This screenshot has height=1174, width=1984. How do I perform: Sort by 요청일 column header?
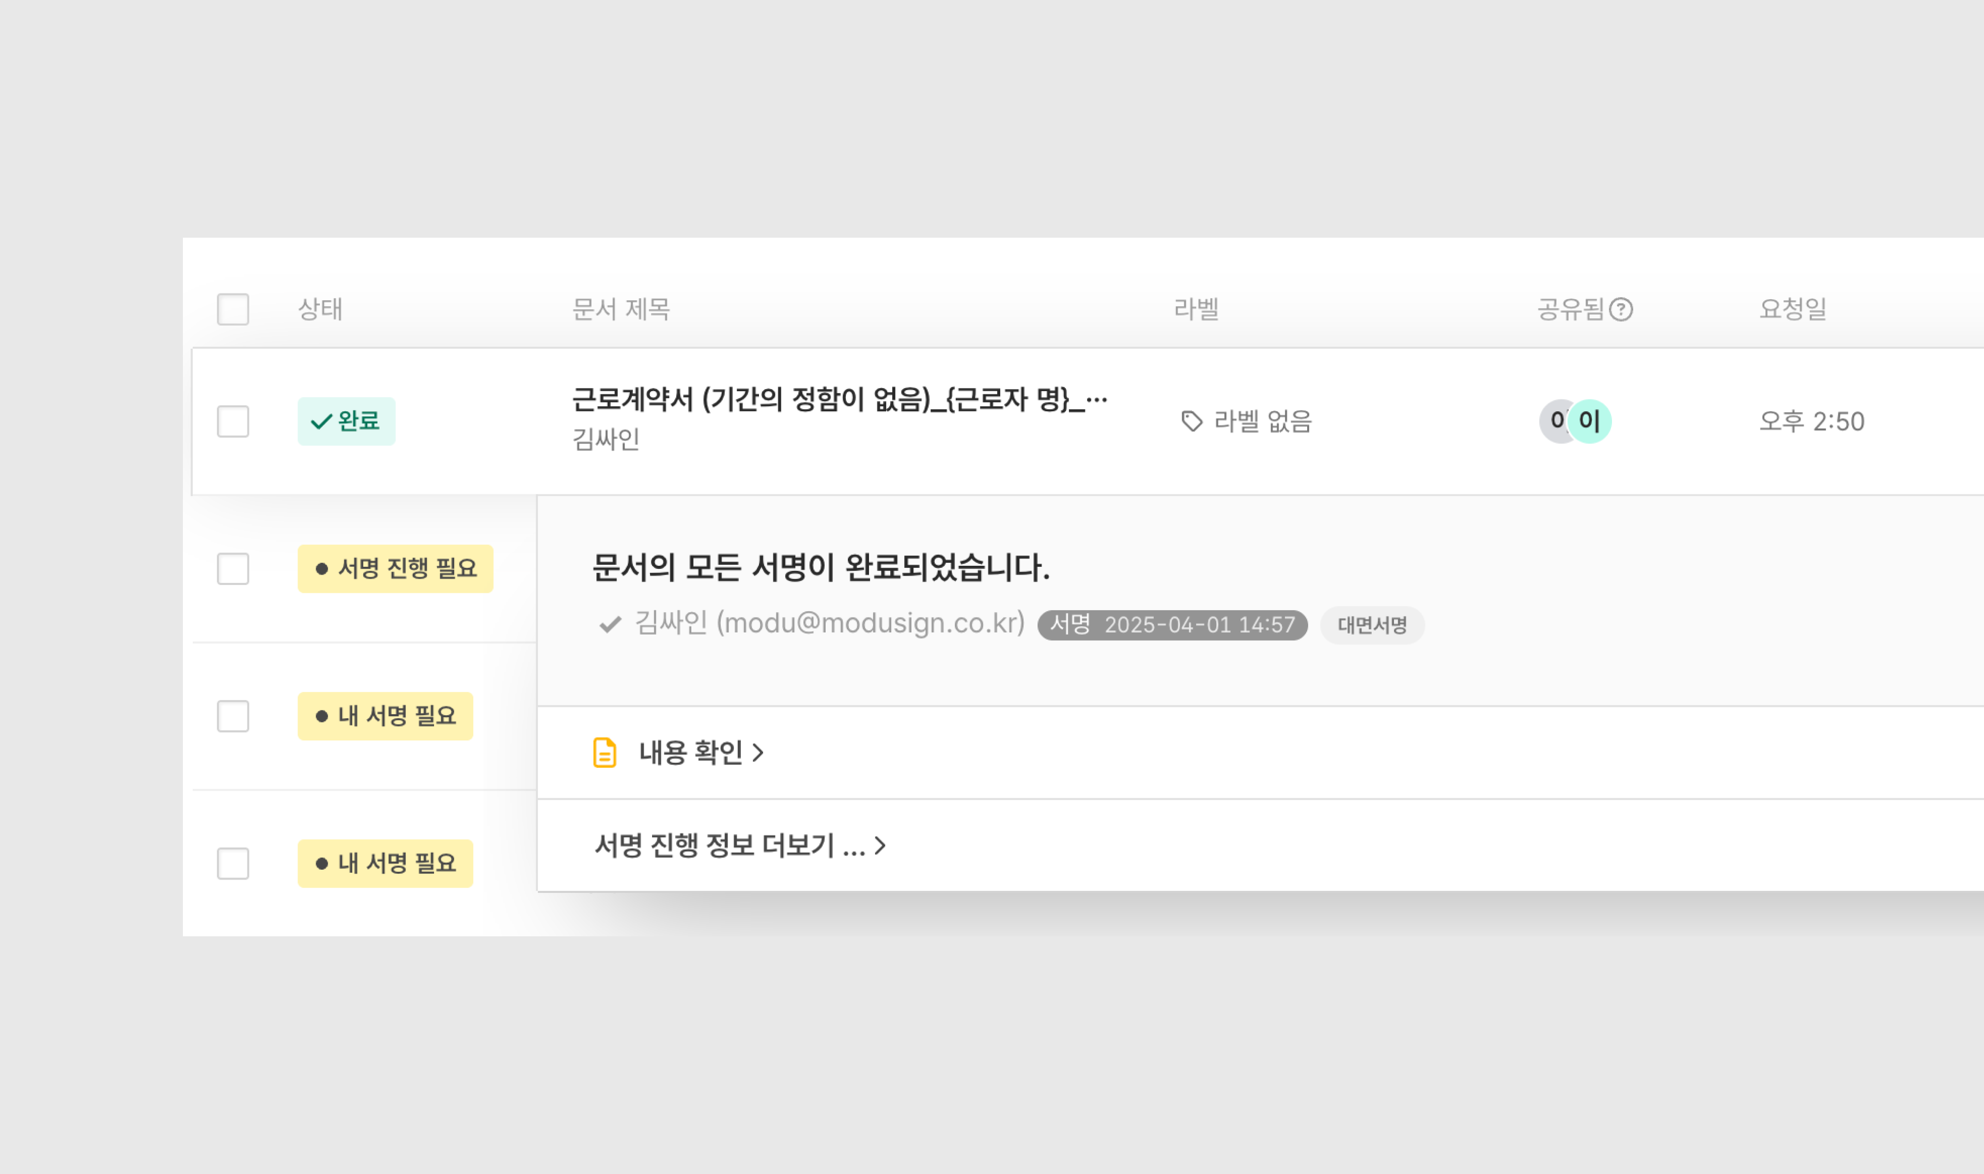[1793, 310]
